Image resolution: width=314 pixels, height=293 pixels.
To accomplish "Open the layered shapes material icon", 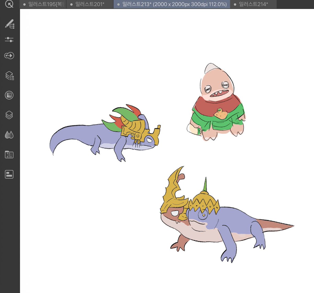I will click(x=10, y=76).
